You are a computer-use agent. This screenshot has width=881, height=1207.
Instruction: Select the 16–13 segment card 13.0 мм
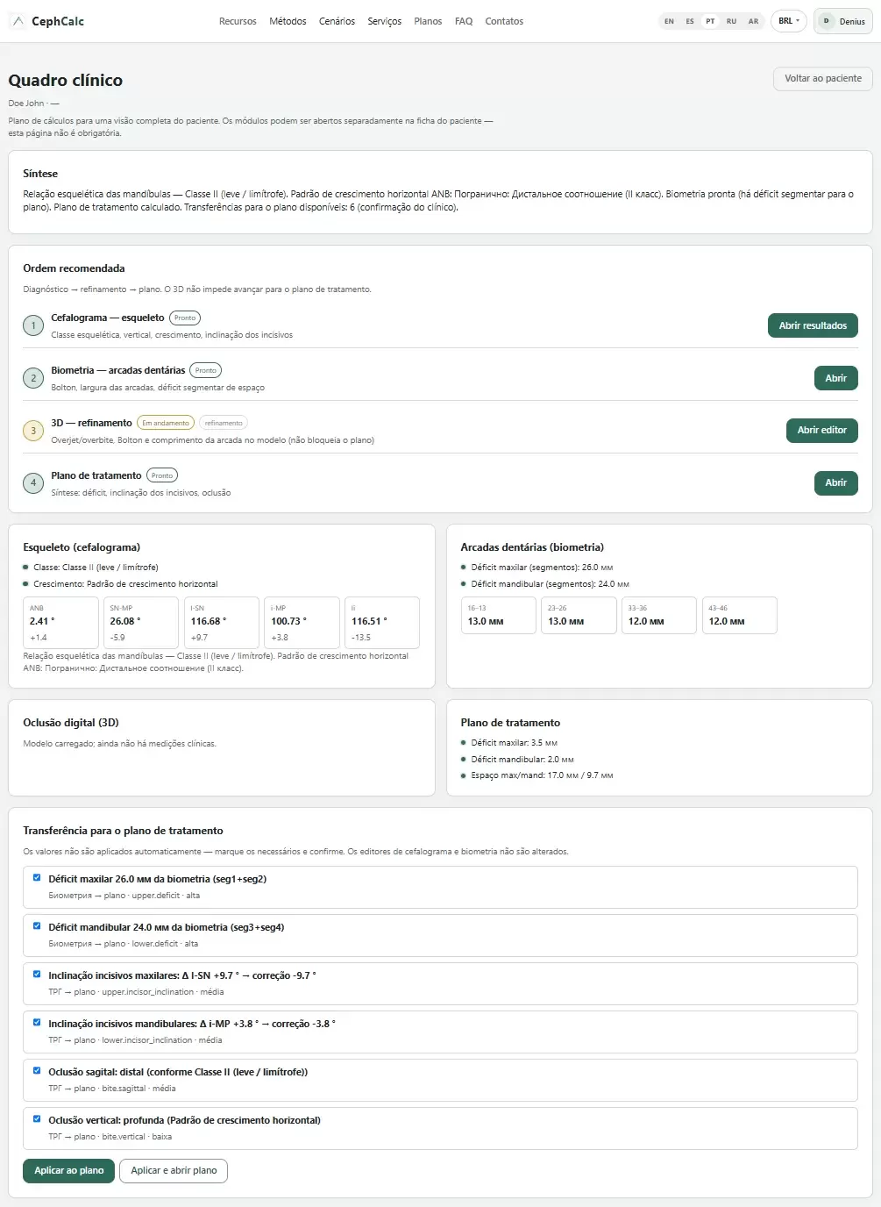coord(499,615)
